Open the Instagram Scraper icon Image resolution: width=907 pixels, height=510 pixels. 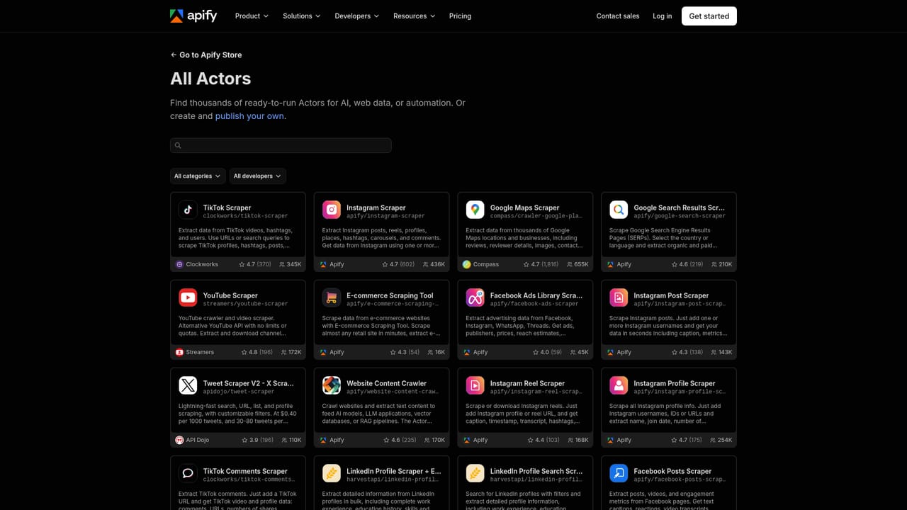point(332,210)
